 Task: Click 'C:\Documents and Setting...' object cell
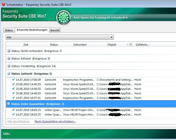(115, 80)
